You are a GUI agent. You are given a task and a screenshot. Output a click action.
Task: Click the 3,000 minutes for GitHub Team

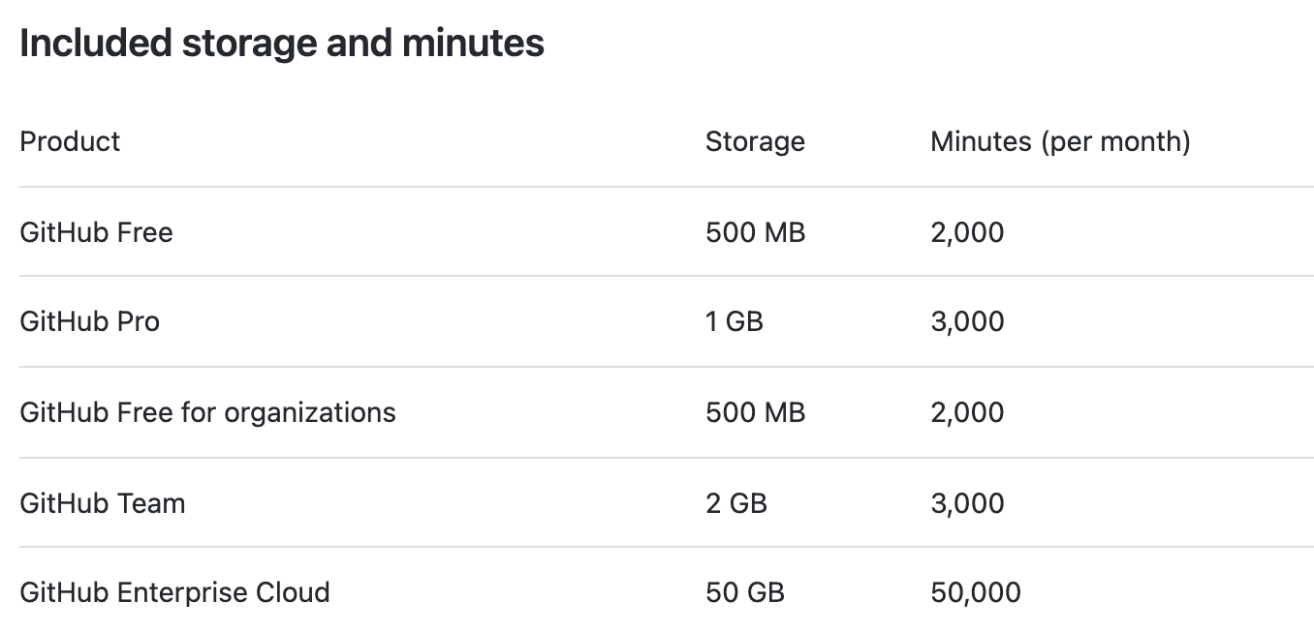click(x=967, y=503)
